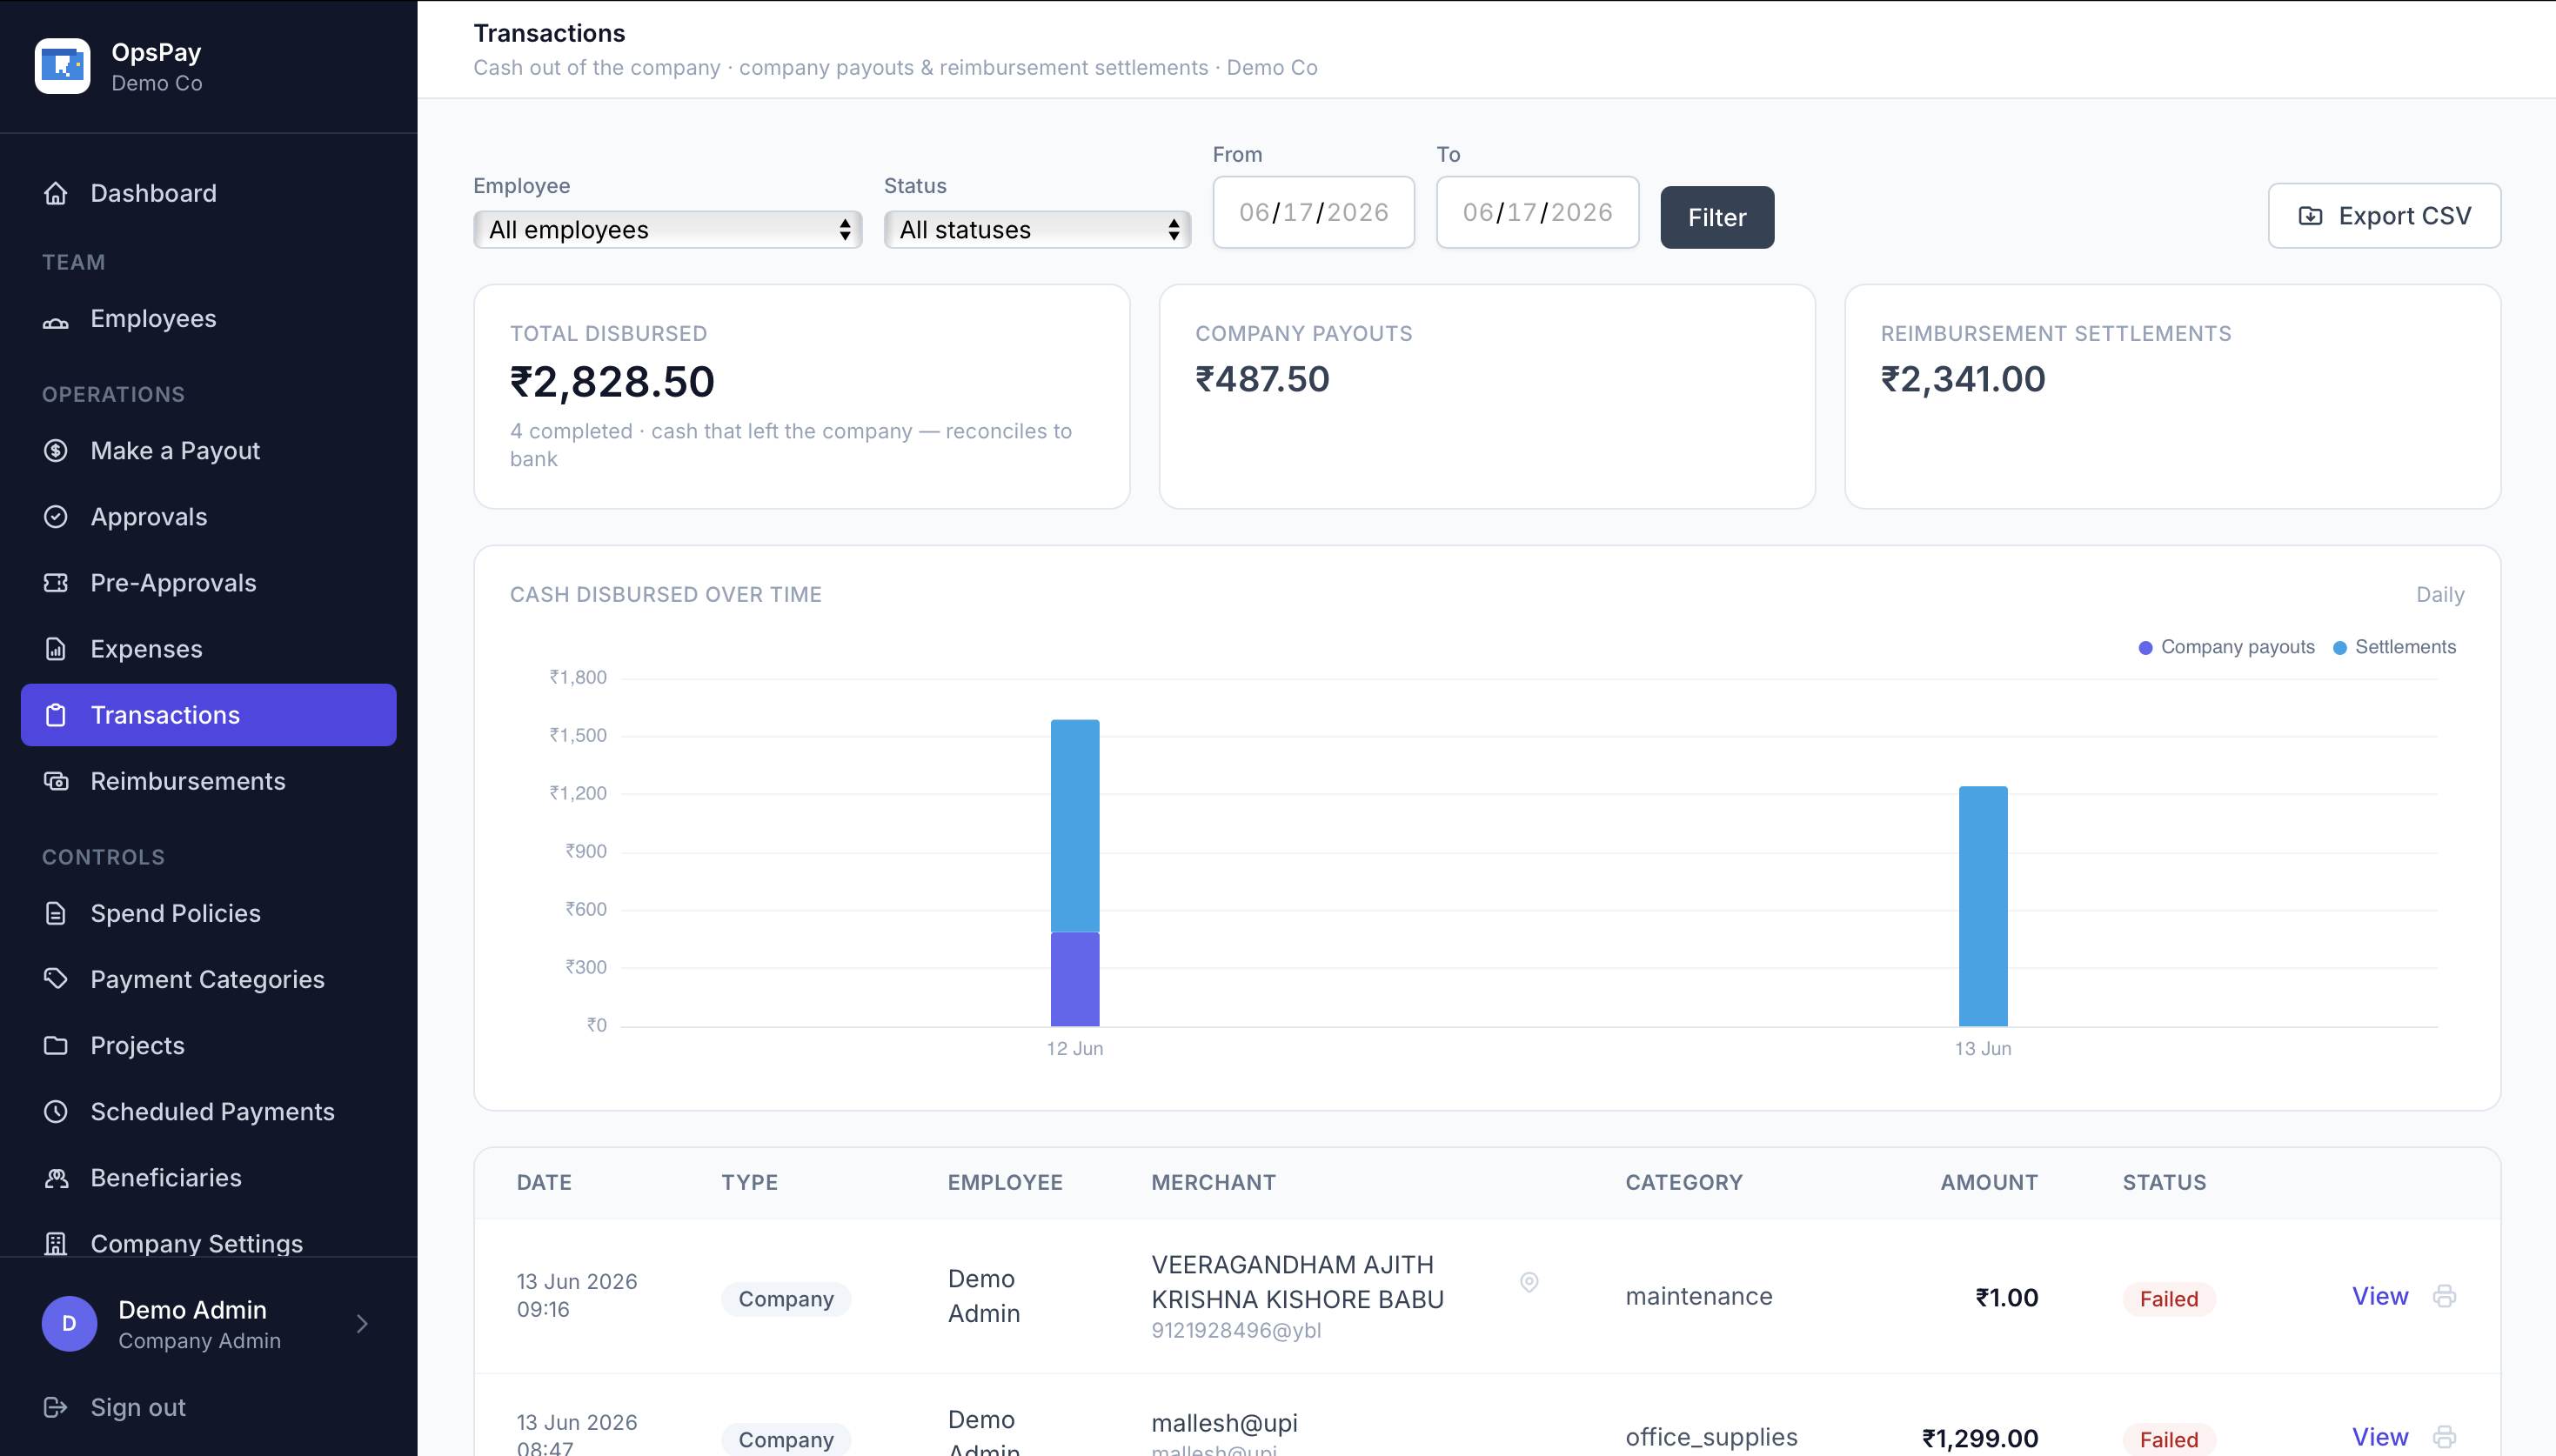The height and width of the screenshot is (1456, 2556).
Task: Click Settlements legend color dot
Action: click(x=2339, y=648)
